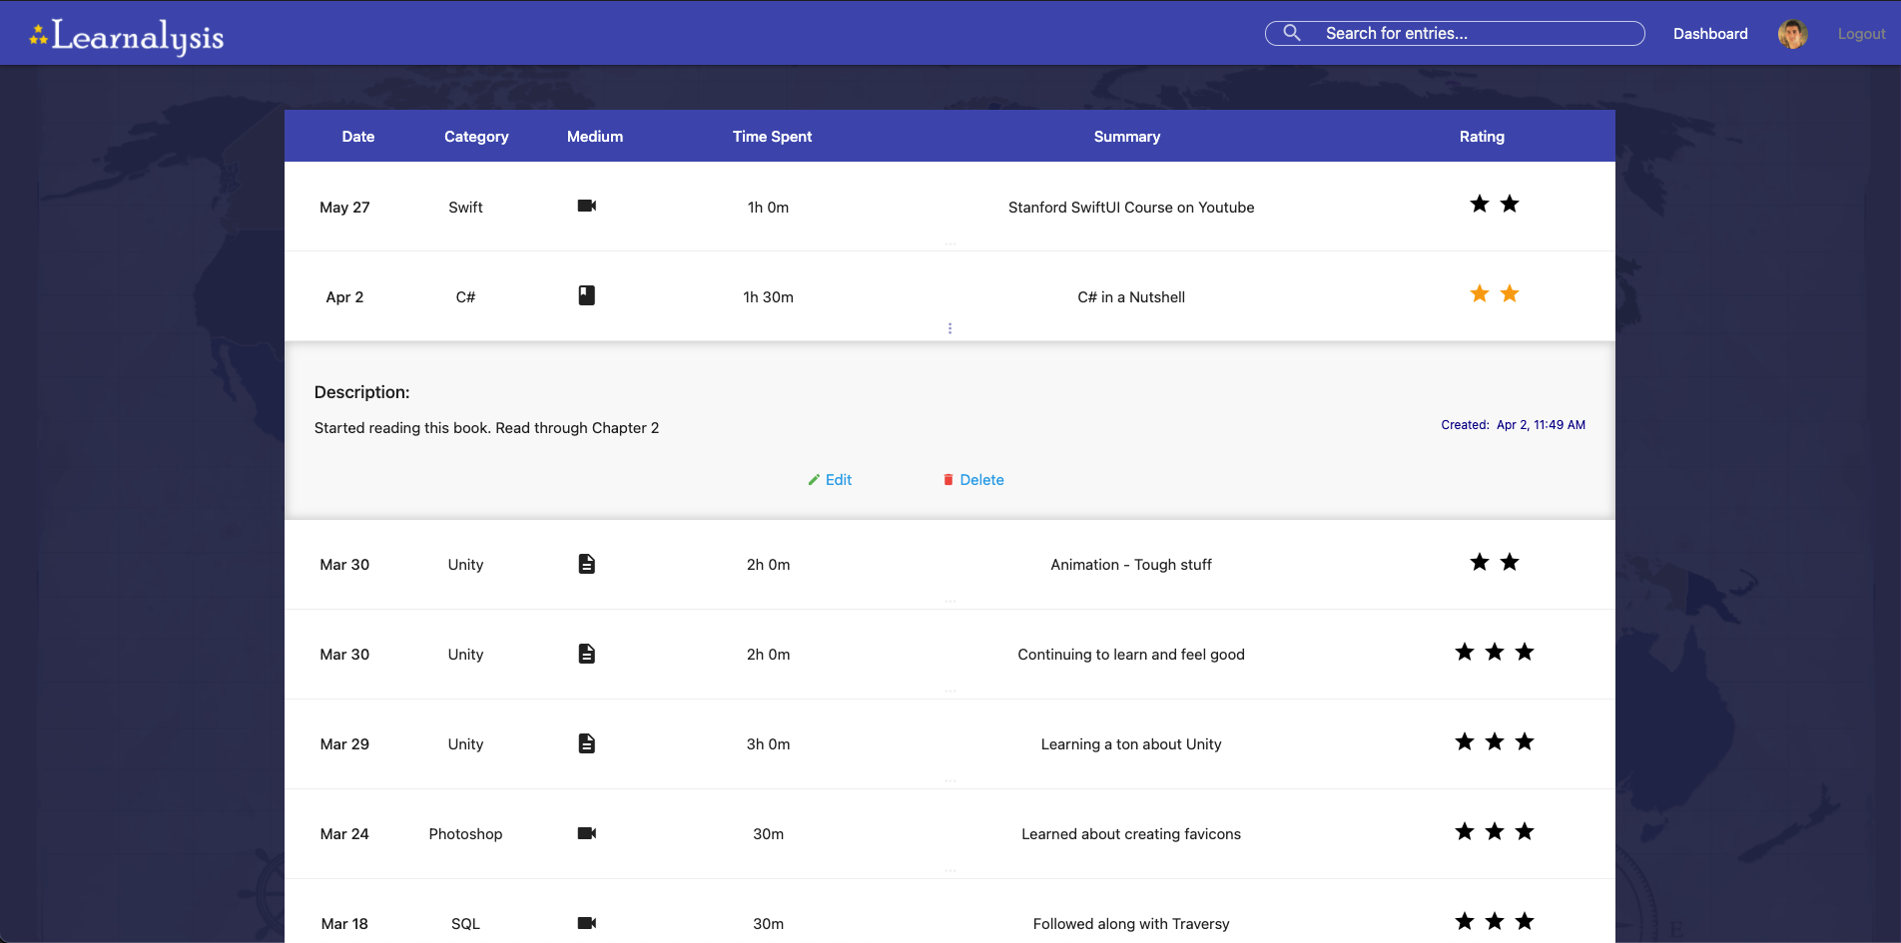Click the 'Mar 29' date cell

[344, 744]
